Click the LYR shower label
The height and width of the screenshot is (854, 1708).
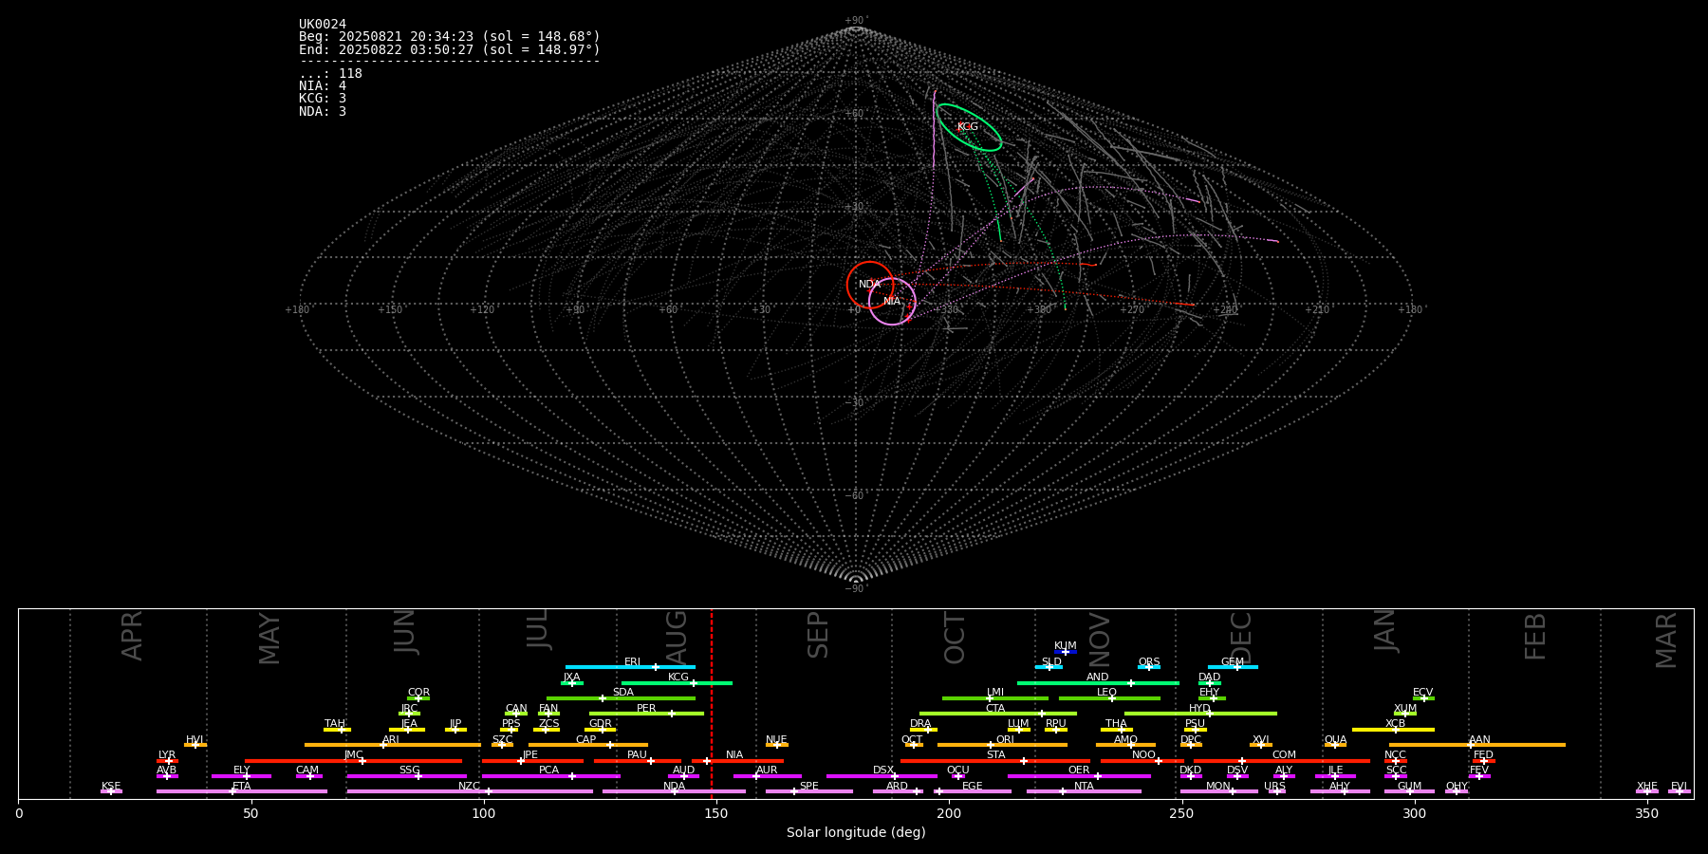tap(167, 755)
